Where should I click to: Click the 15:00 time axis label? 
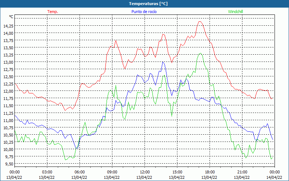pos(177,172)
